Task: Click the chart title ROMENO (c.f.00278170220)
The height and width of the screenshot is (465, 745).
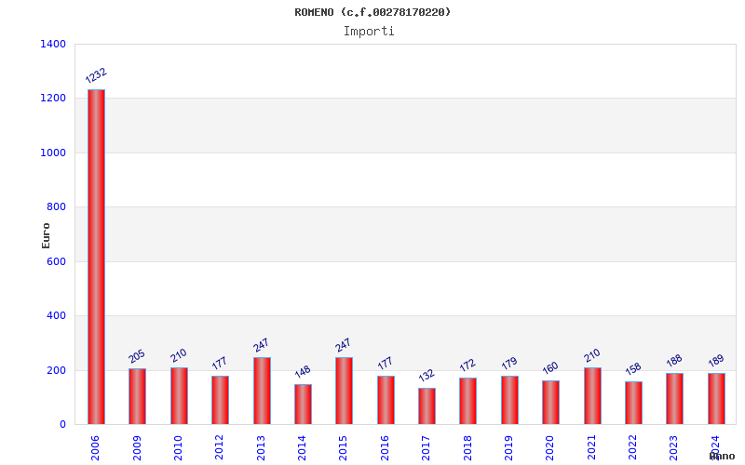Action: pos(372,12)
